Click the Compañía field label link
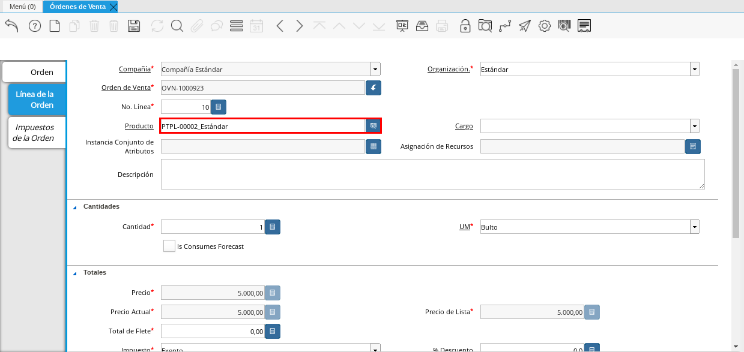Screen dimensions: 744x352 click(x=135, y=69)
